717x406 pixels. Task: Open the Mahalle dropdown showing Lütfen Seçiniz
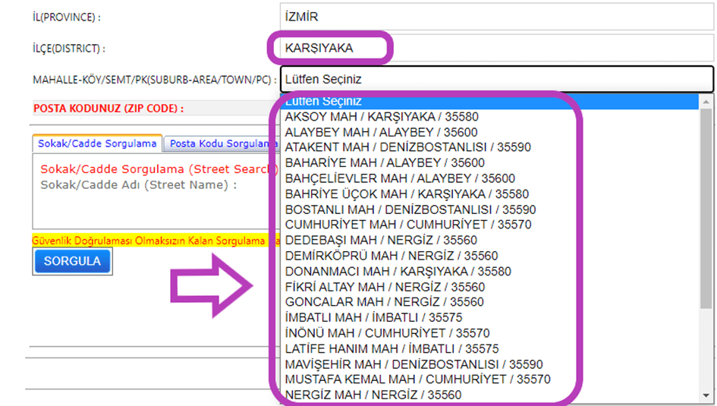click(496, 79)
